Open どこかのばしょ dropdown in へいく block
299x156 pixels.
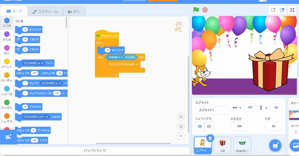tap(33, 63)
